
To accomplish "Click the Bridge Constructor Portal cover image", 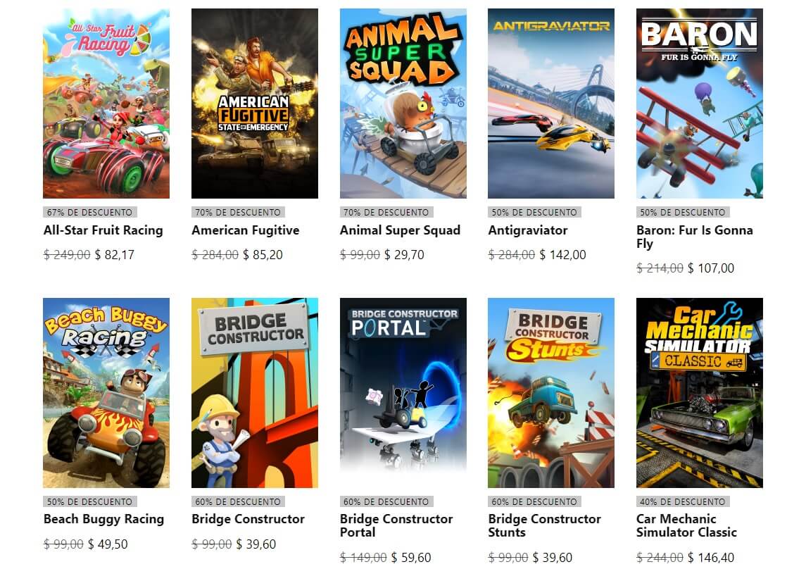I will [x=403, y=393].
